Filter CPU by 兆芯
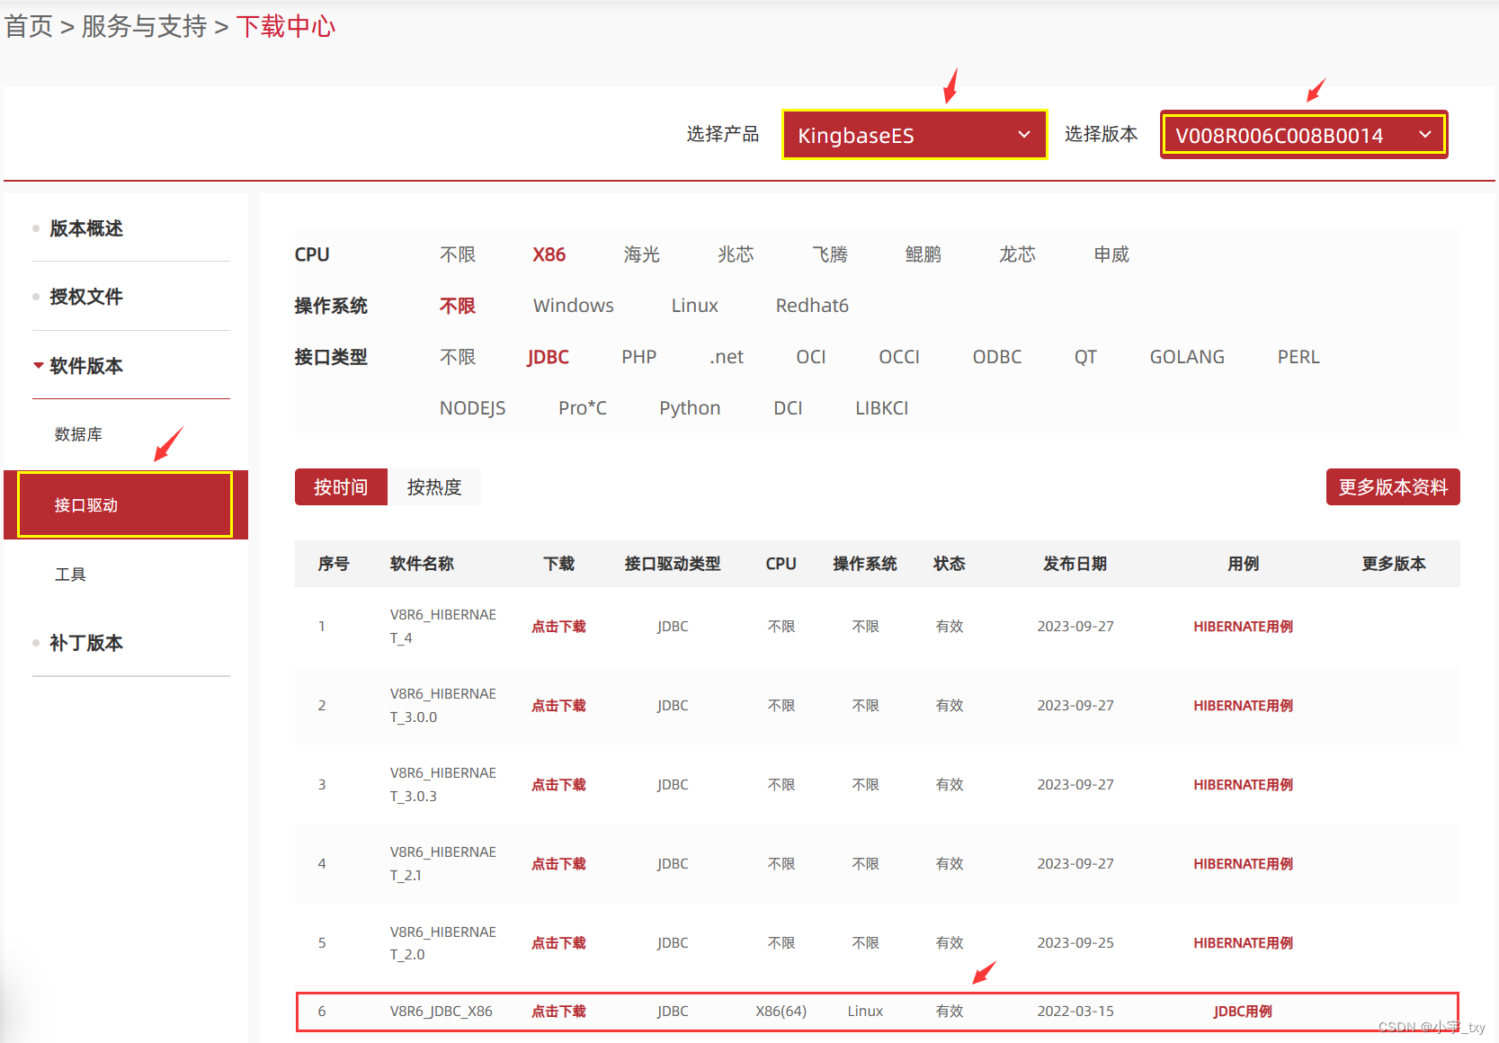 (x=736, y=254)
